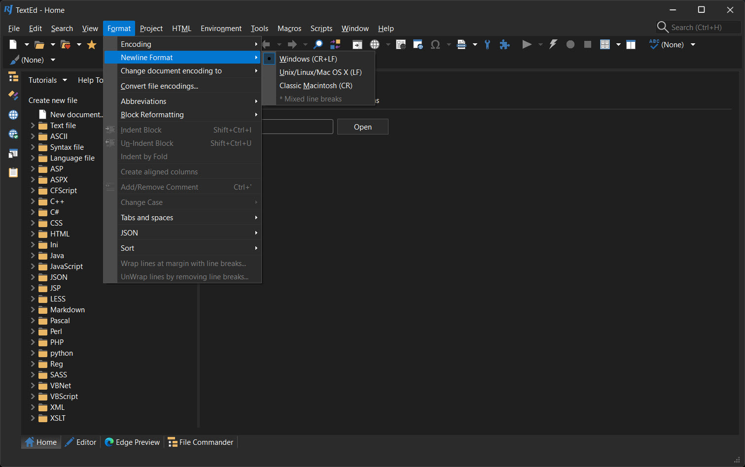Screen dimensions: 745x467
Task: Expand the Text file folder
Action: [33, 126]
